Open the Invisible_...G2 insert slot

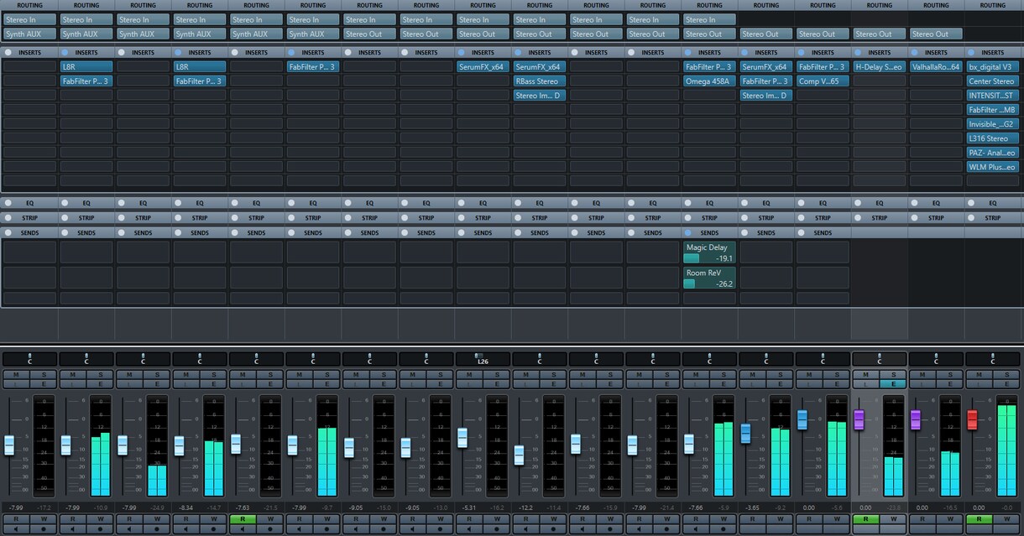(x=993, y=124)
